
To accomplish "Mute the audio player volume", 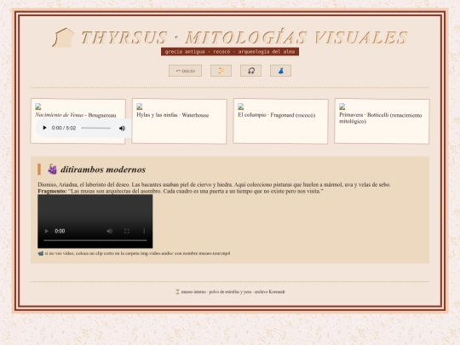I will click(x=122, y=128).
